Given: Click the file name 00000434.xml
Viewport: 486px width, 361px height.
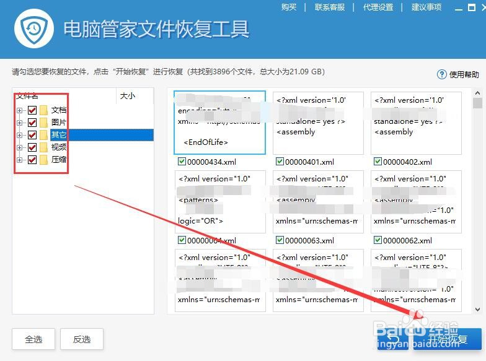Looking at the screenshot, I should click(x=212, y=162).
